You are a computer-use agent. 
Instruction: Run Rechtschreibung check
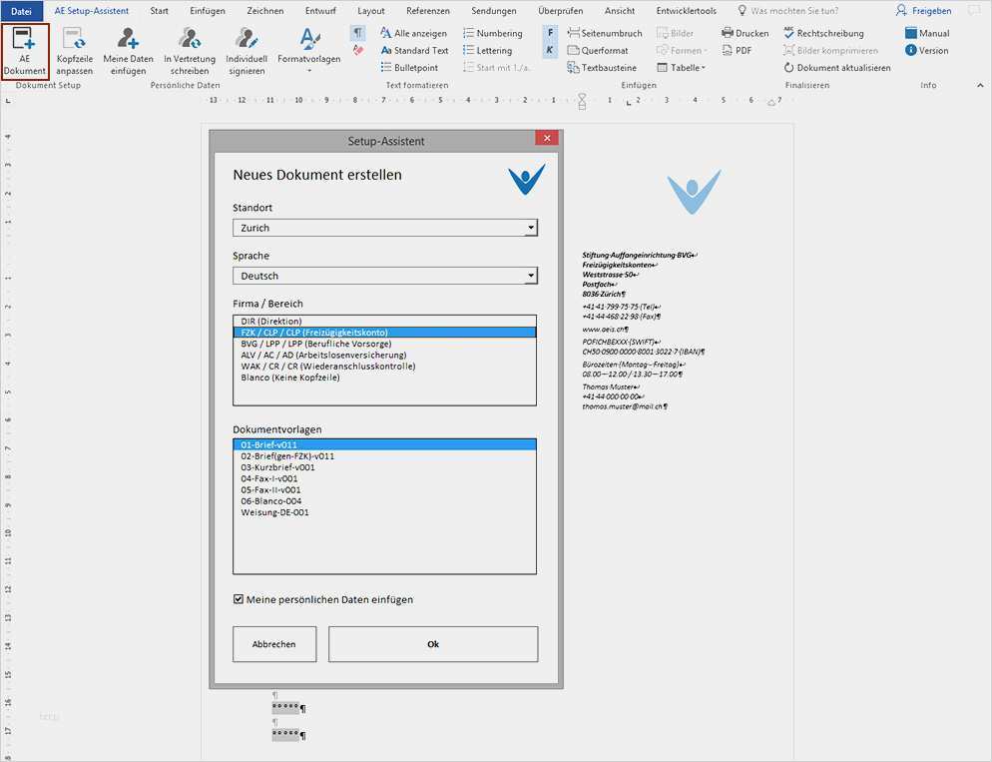tap(823, 33)
